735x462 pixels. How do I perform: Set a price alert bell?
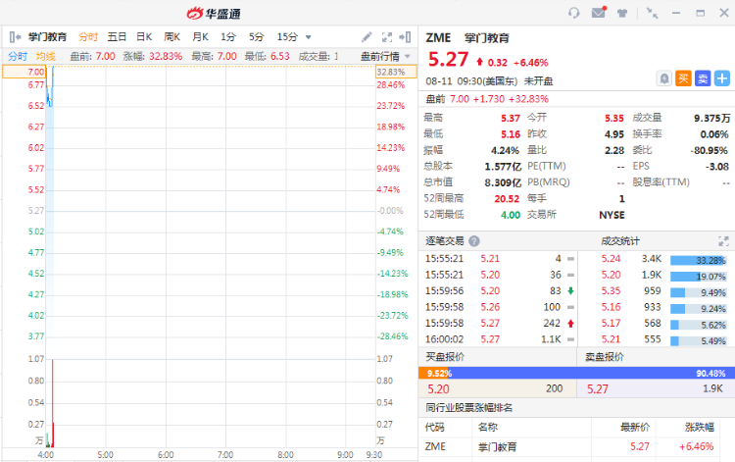pos(663,78)
